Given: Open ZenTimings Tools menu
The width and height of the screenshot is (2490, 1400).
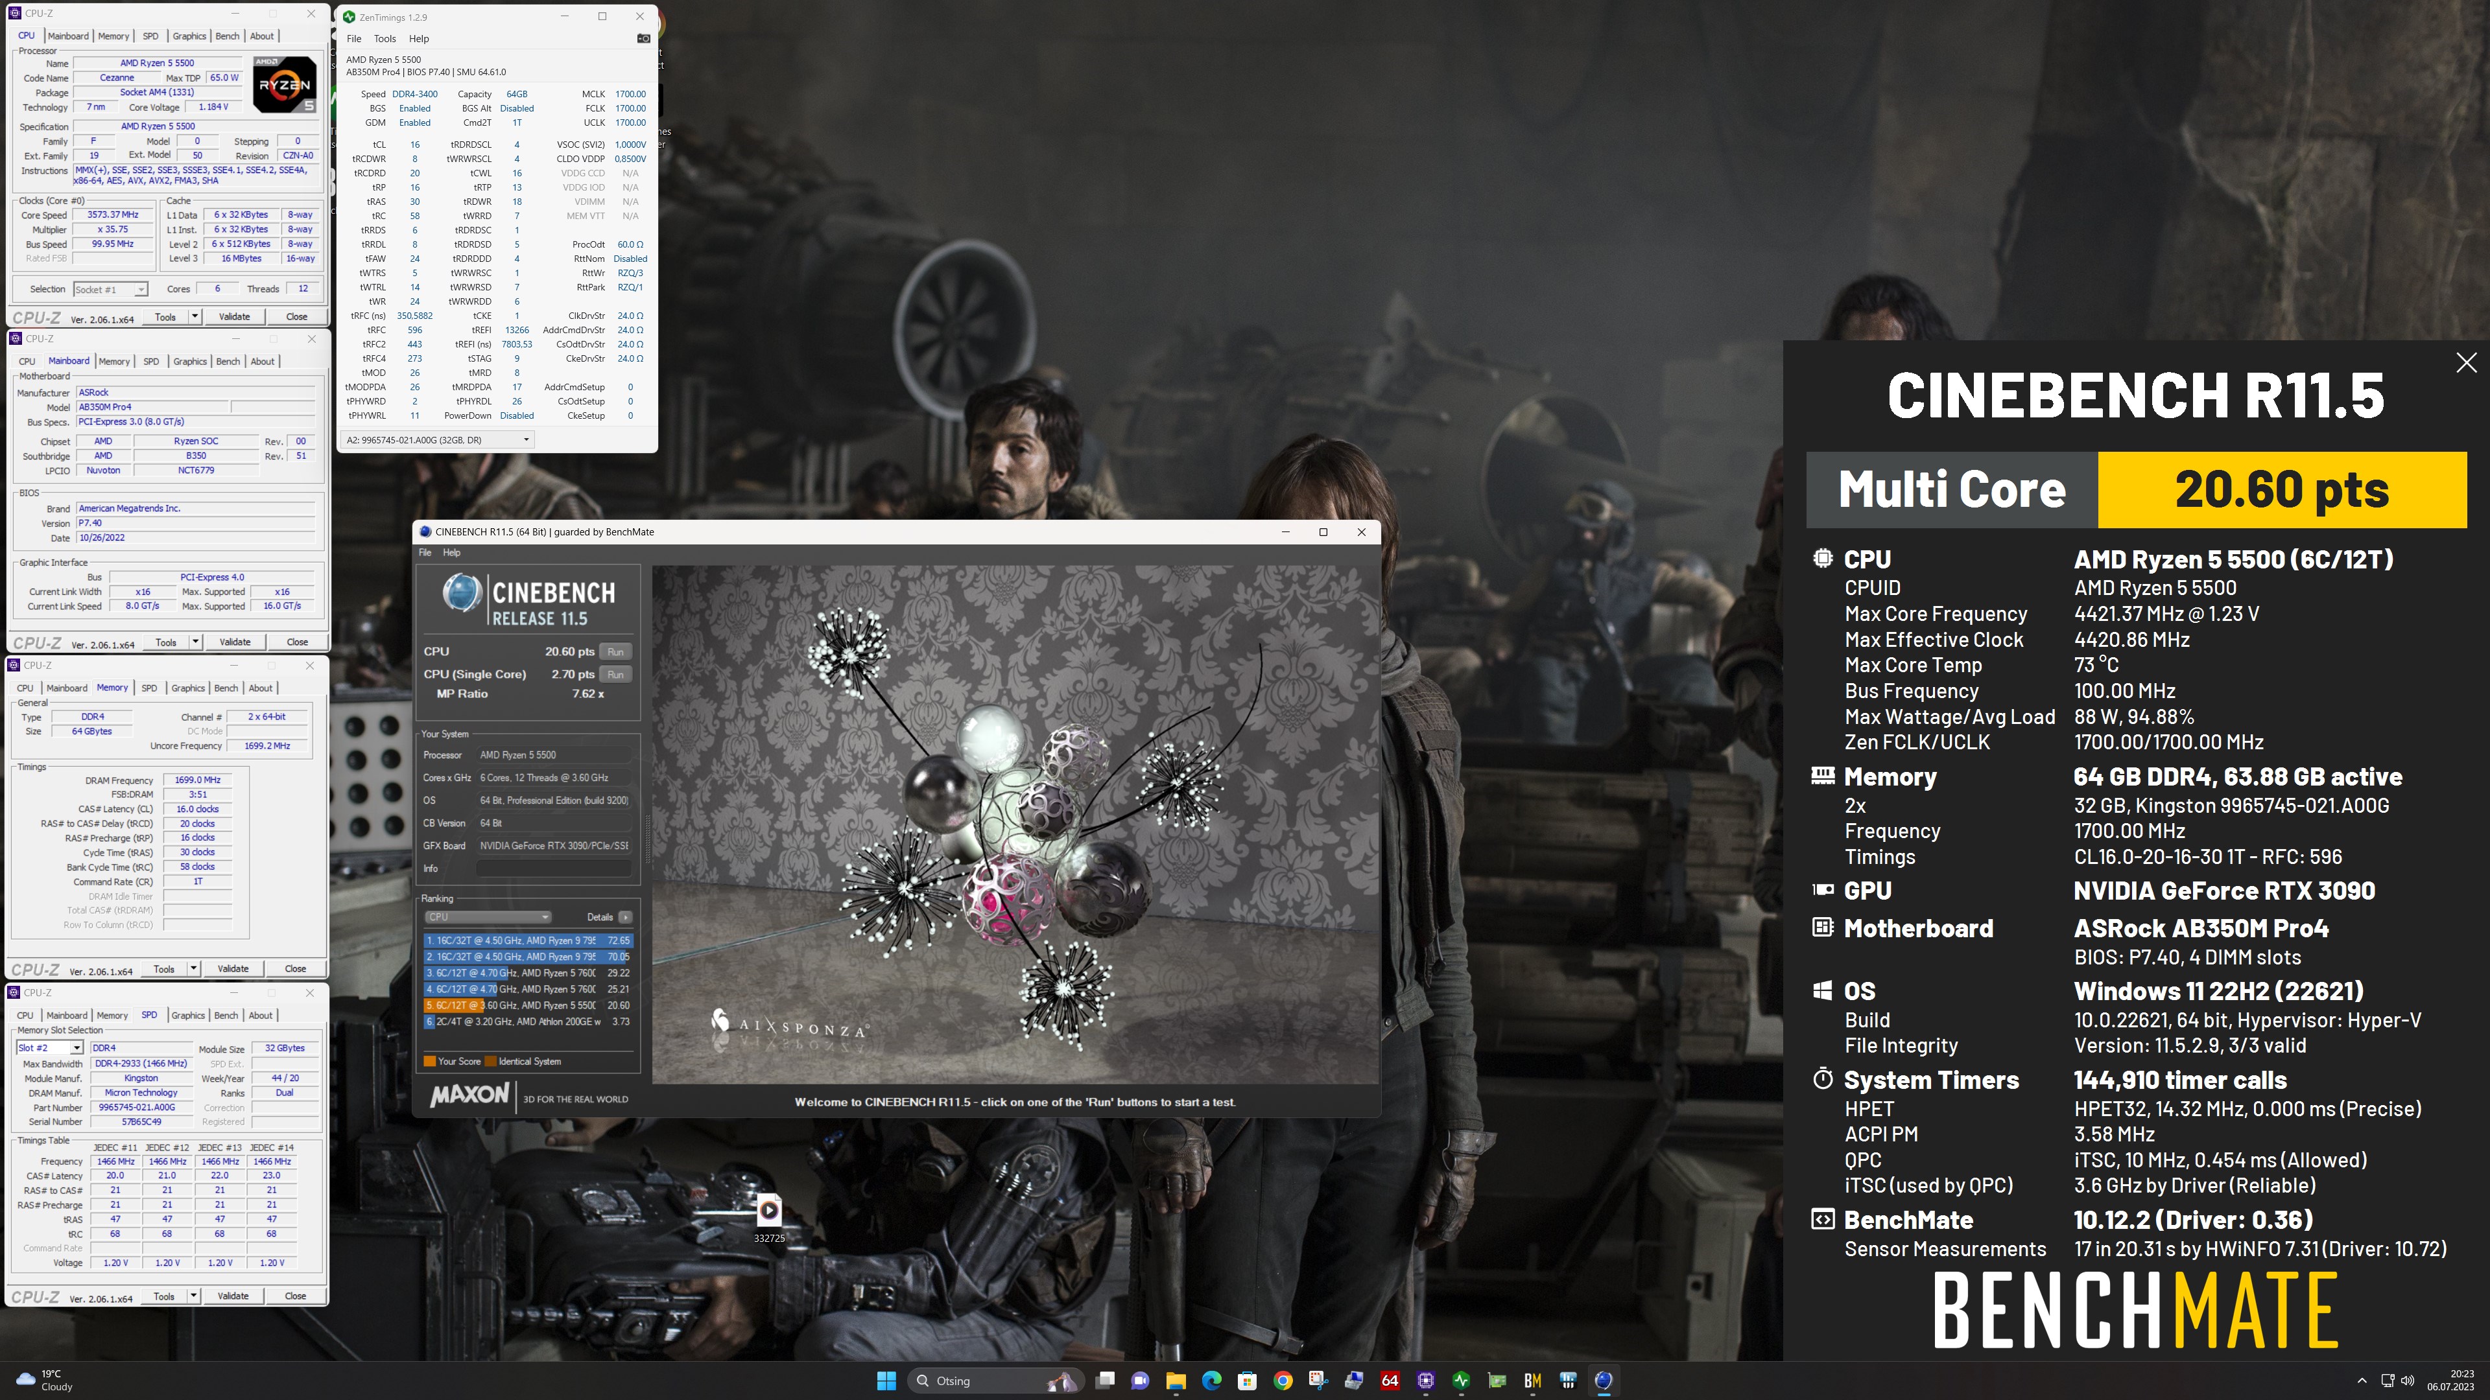Looking at the screenshot, I should [x=385, y=39].
